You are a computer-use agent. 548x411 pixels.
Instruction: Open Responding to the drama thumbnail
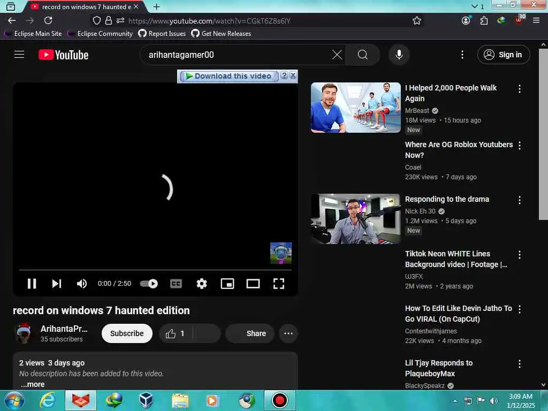tap(356, 219)
